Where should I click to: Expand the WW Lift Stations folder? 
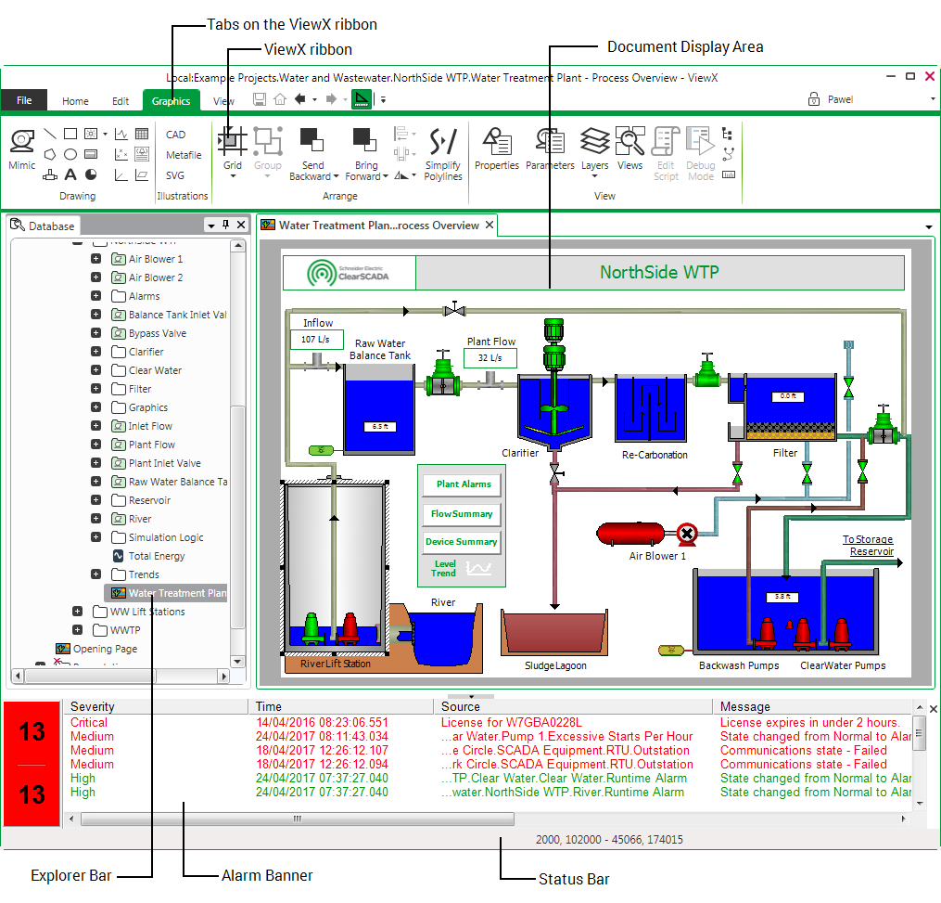pyautogui.click(x=78, y=612)
